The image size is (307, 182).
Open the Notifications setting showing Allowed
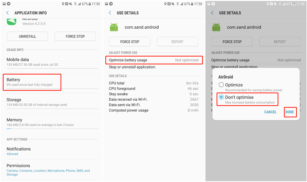52,151
